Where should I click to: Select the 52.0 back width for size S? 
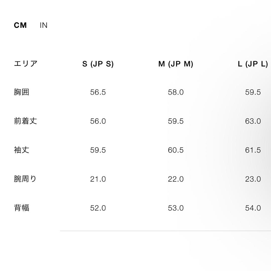(99, 208)
